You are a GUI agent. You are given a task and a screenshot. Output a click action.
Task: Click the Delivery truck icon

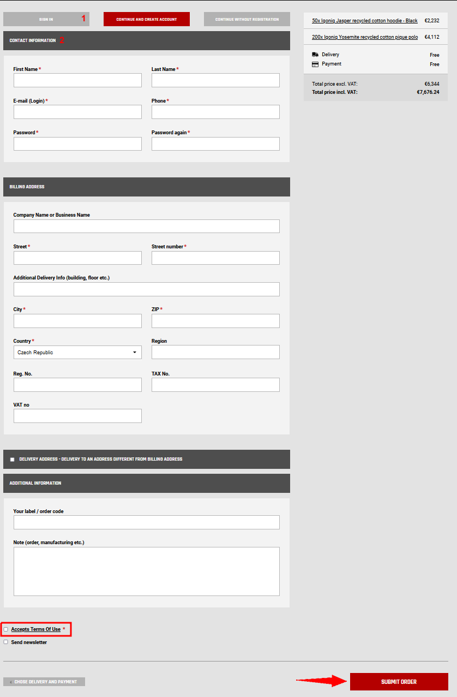point(315,55)
